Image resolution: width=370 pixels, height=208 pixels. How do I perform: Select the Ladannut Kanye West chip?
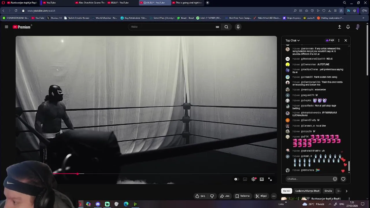tap(307, 191)
